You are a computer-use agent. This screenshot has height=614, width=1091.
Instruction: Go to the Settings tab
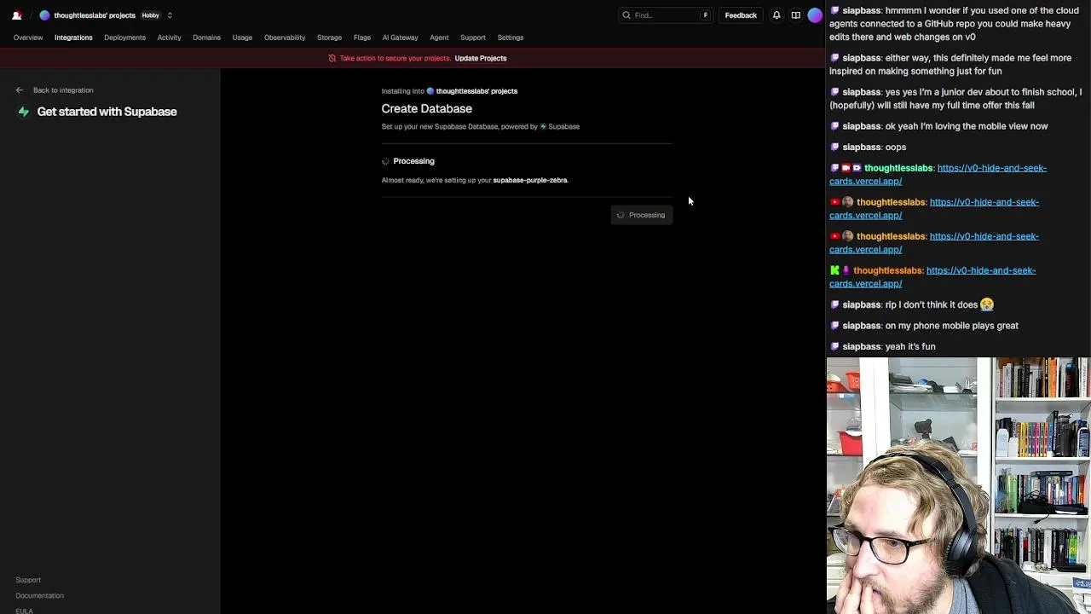tap(511, 38)
